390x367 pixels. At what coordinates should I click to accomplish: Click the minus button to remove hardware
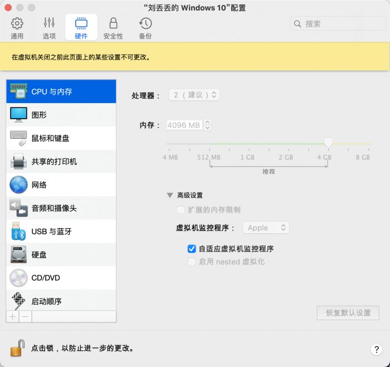[x=26, y=316]
